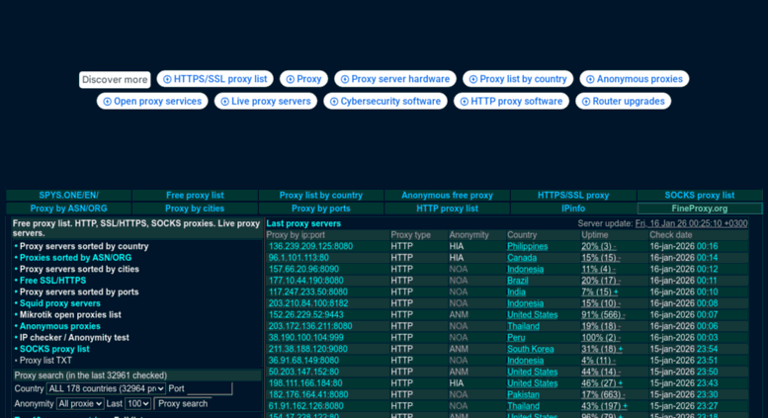768x418 pixels.
Task: Click the Discover more label
Action: (115, 79)
